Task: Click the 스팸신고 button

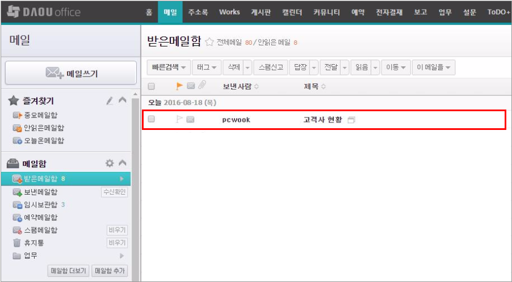Action: point(271,68)
